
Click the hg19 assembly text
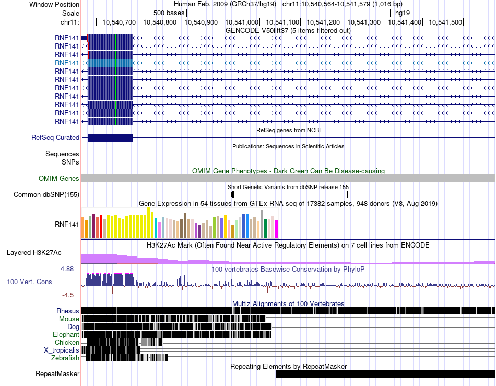[403, 13]
